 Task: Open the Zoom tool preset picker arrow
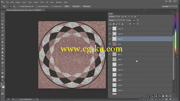7,7
